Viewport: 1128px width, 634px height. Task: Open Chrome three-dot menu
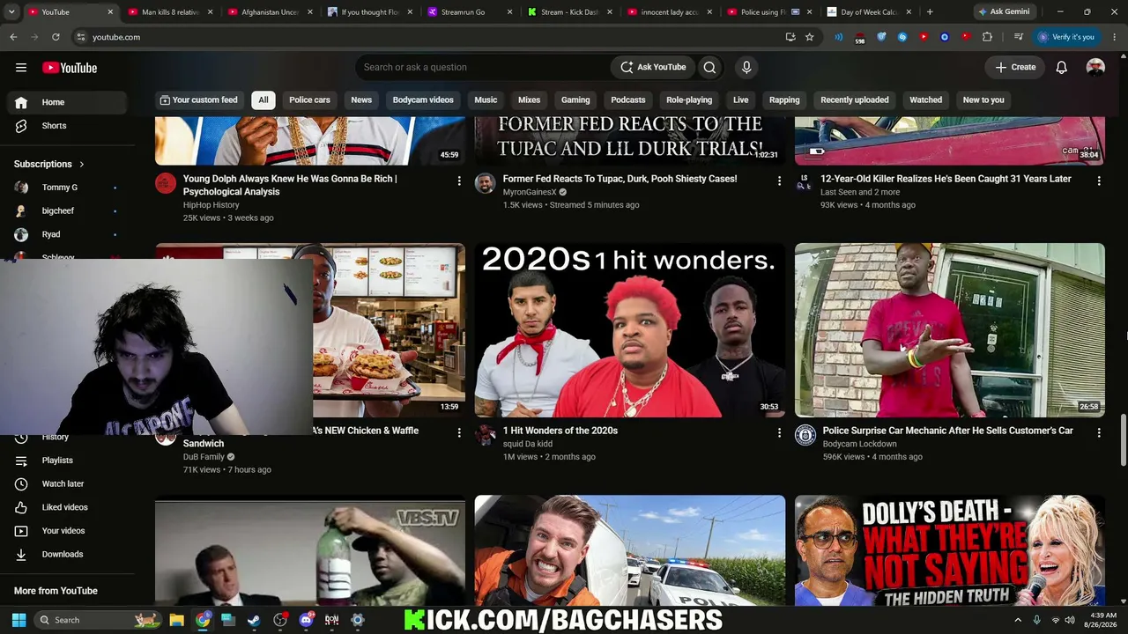click(1115, 37)
